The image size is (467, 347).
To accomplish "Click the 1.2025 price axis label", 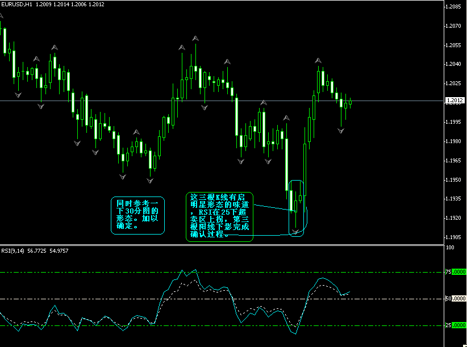I will 453,83.
